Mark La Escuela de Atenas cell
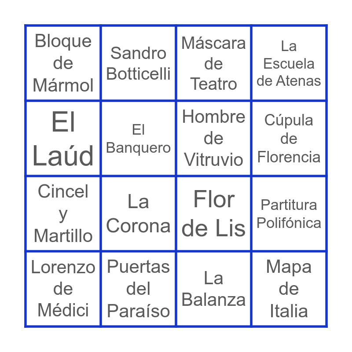 (289, 63)
